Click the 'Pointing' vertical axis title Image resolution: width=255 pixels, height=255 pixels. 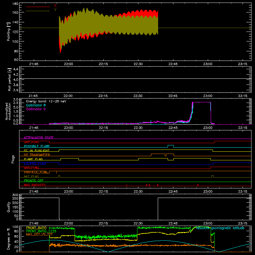9,32
